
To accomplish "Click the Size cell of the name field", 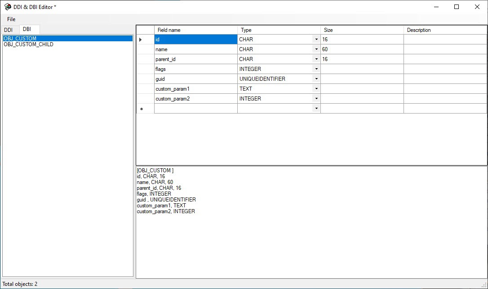I will [362, 49].
